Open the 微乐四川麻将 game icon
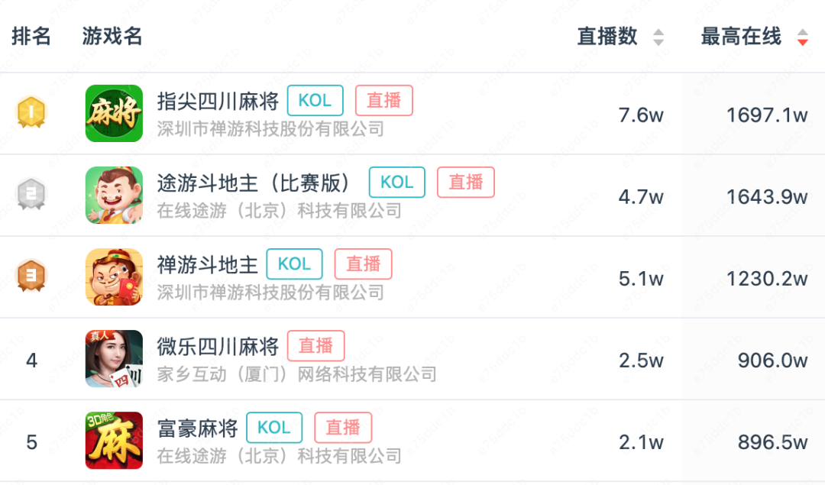The height and width of the screenshot is (485, 825). click(114, 359)
